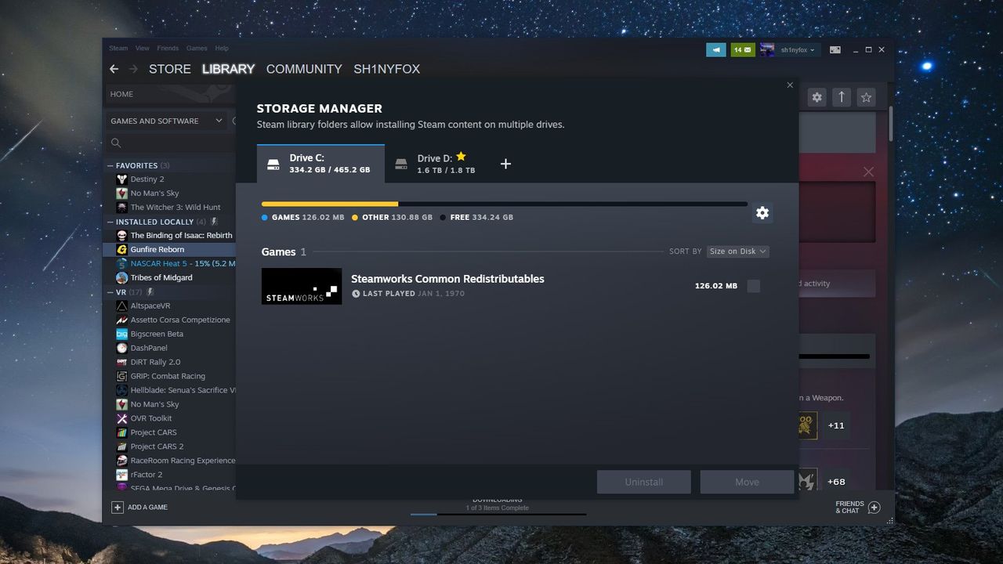Collapse the VR category
The image size is (1003, 564).
[x=110, y=292]
